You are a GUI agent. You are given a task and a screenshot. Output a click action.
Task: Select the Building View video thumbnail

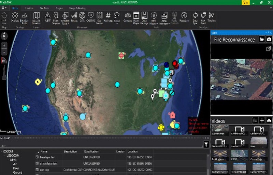[219, 155]
